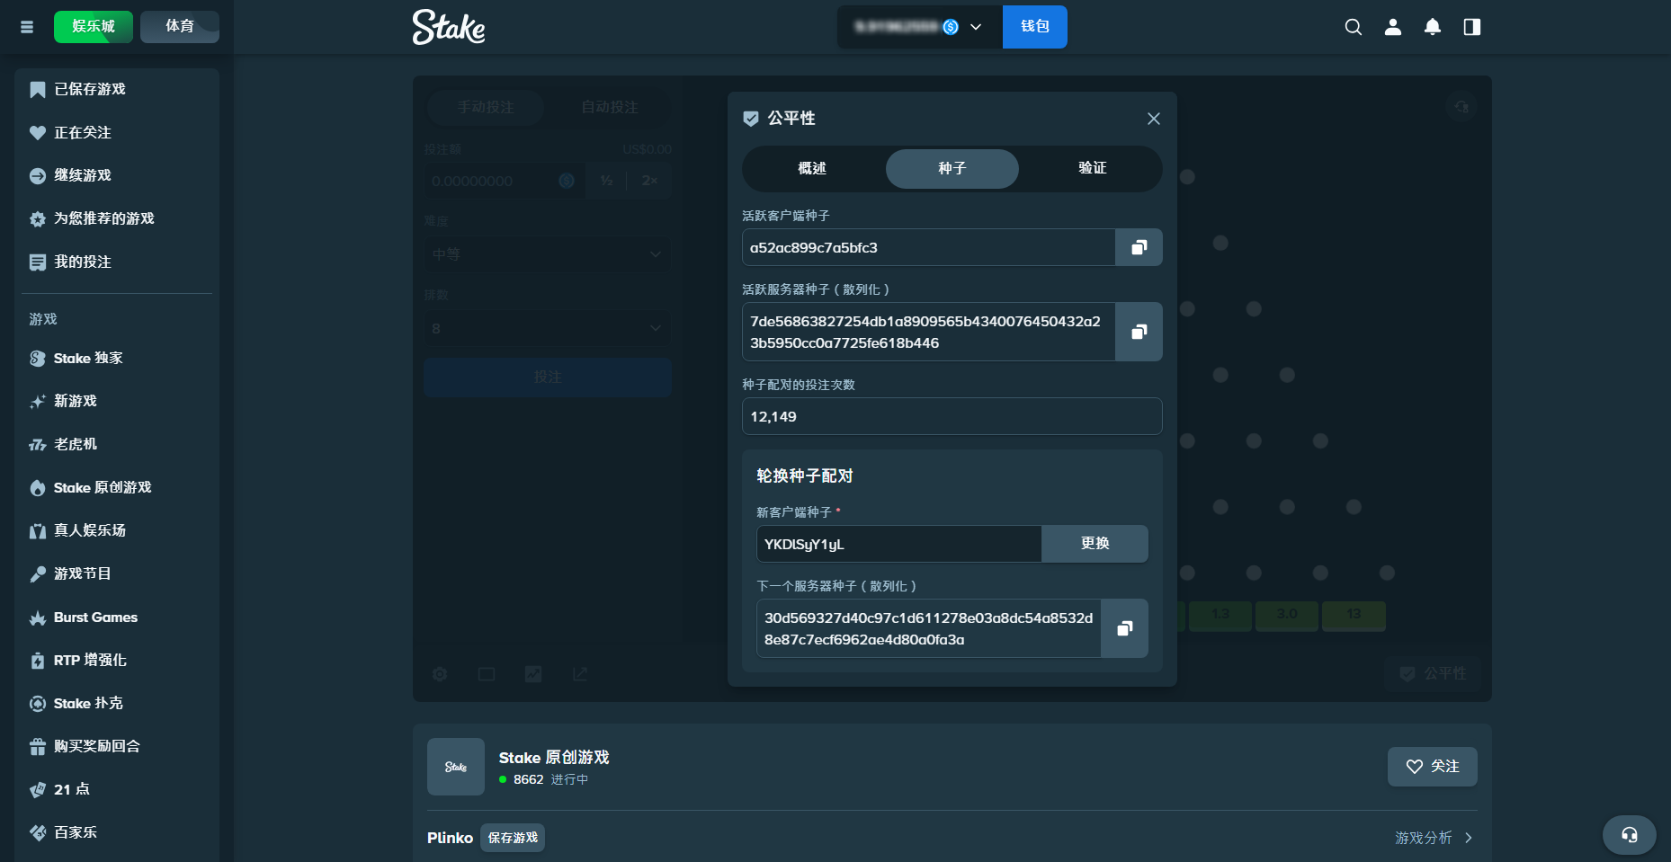Open RTP 增强化 in the sidebar
This screenshot has width=1671, height=862.
tap(117, 661)
